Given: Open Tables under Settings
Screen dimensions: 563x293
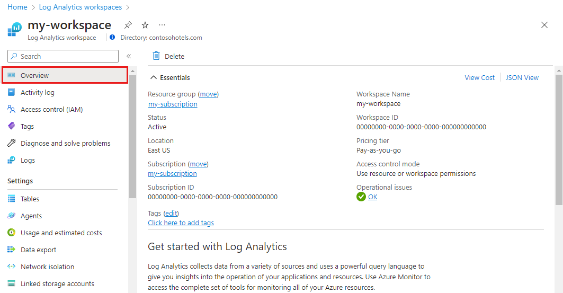Looking at the screenshot, I should point(30,199).
